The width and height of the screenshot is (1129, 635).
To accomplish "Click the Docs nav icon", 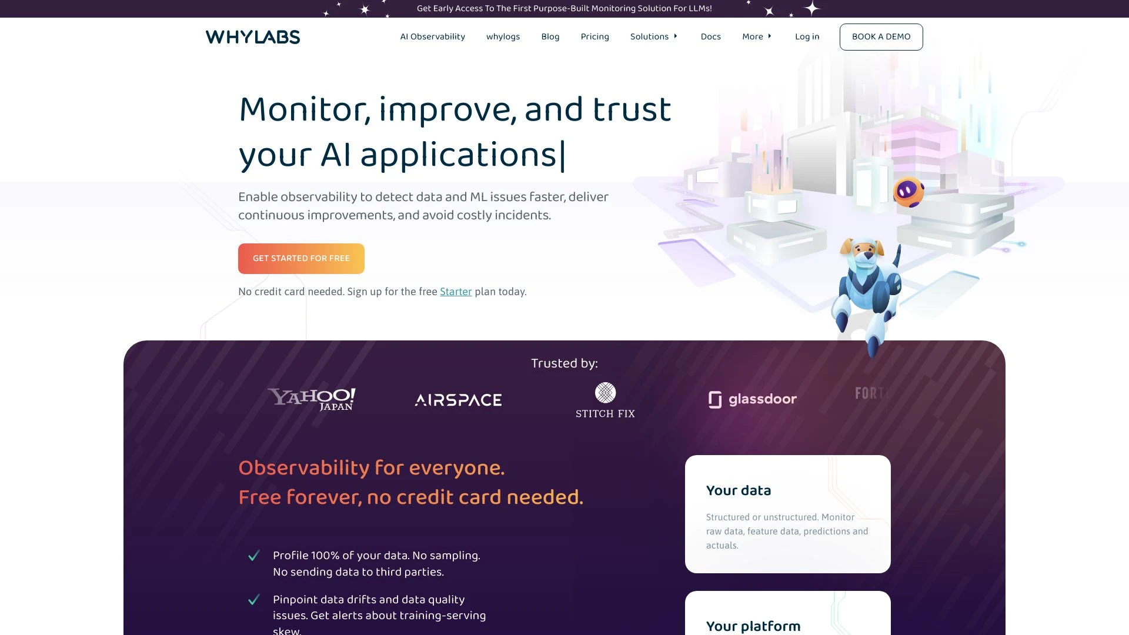I will pyautogui.click(x=710, y=36).
